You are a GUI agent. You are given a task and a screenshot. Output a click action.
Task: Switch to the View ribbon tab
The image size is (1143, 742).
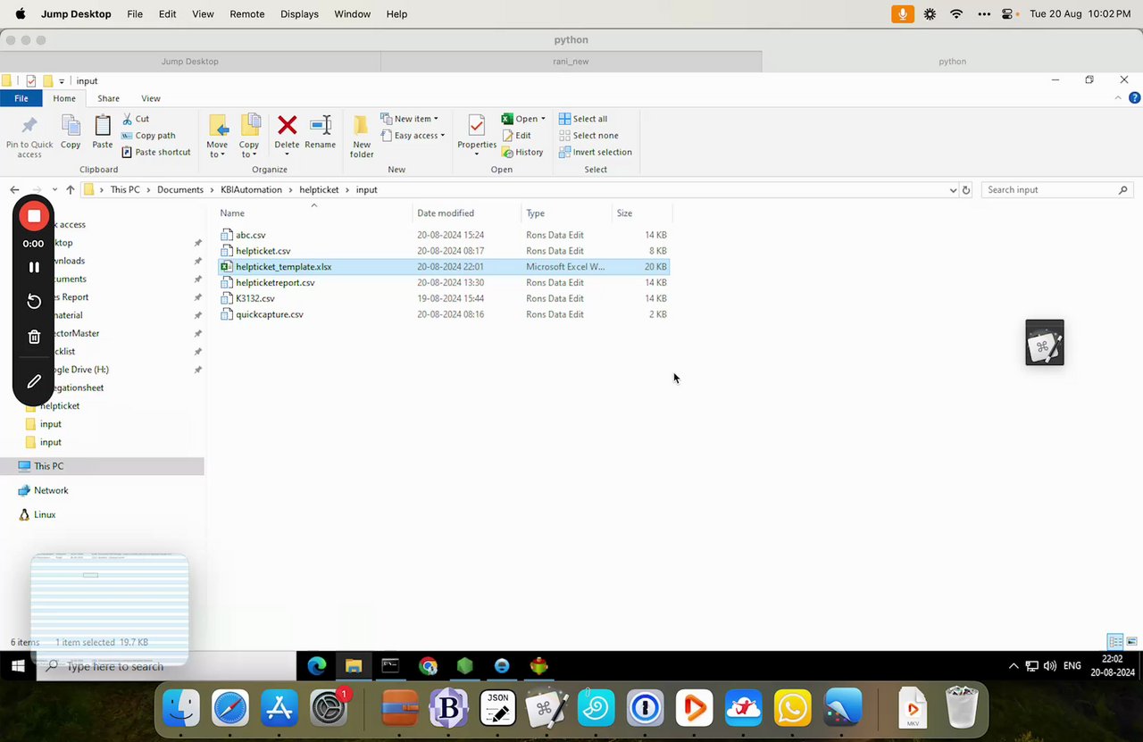pos(151,98)
